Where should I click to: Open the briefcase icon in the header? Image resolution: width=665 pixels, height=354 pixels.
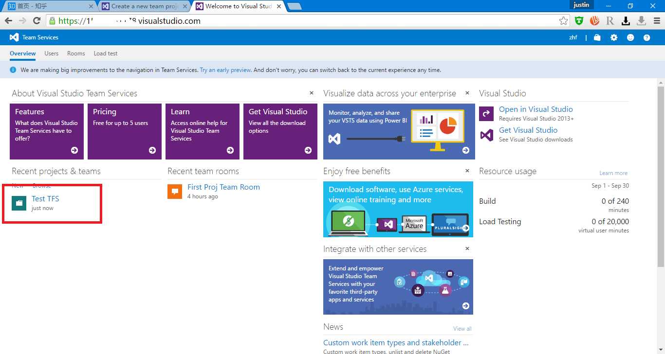(x=597, y=37)
